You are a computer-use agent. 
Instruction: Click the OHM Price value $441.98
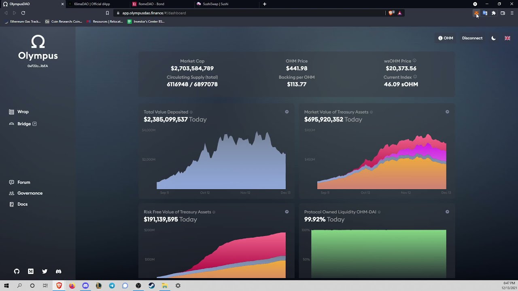pos(297,68)
